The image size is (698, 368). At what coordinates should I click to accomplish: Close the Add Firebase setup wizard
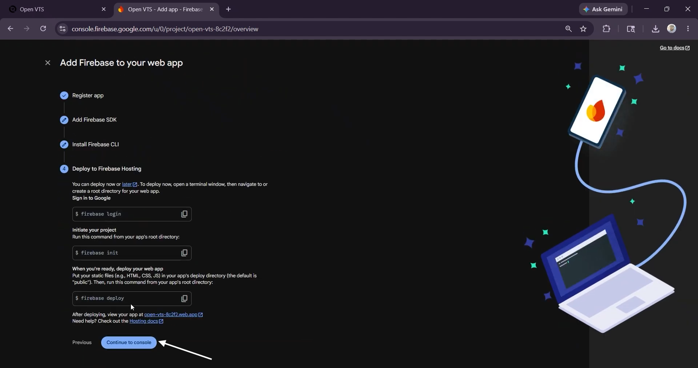pyautogui.click(x=48, y=63)
